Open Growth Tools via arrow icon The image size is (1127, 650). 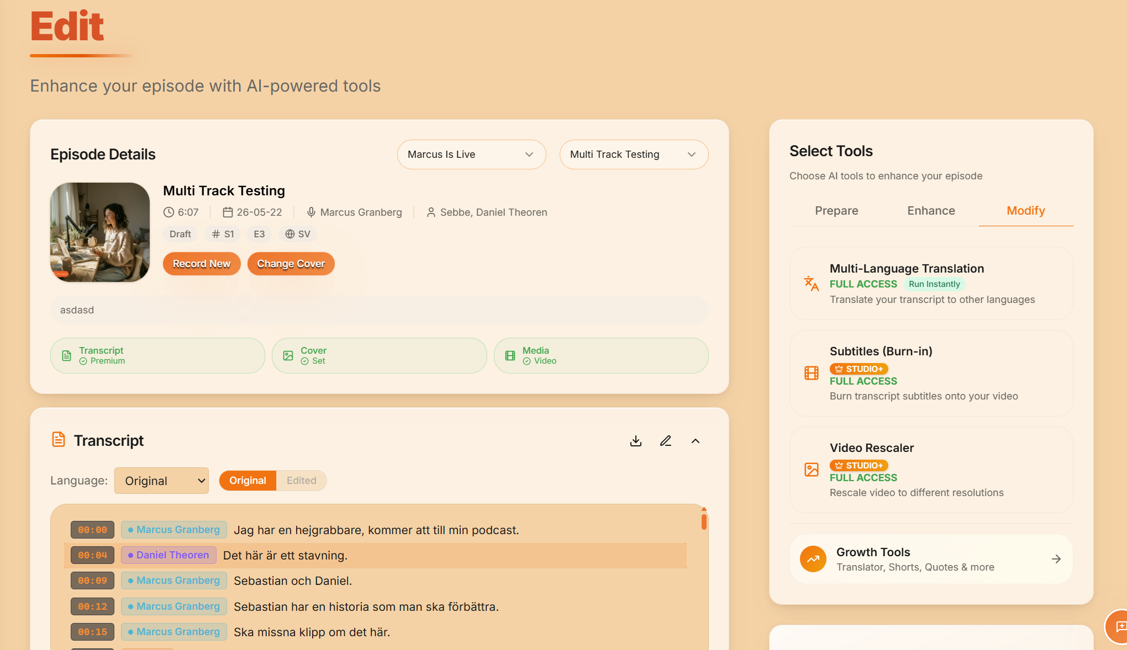point(1056,559)
